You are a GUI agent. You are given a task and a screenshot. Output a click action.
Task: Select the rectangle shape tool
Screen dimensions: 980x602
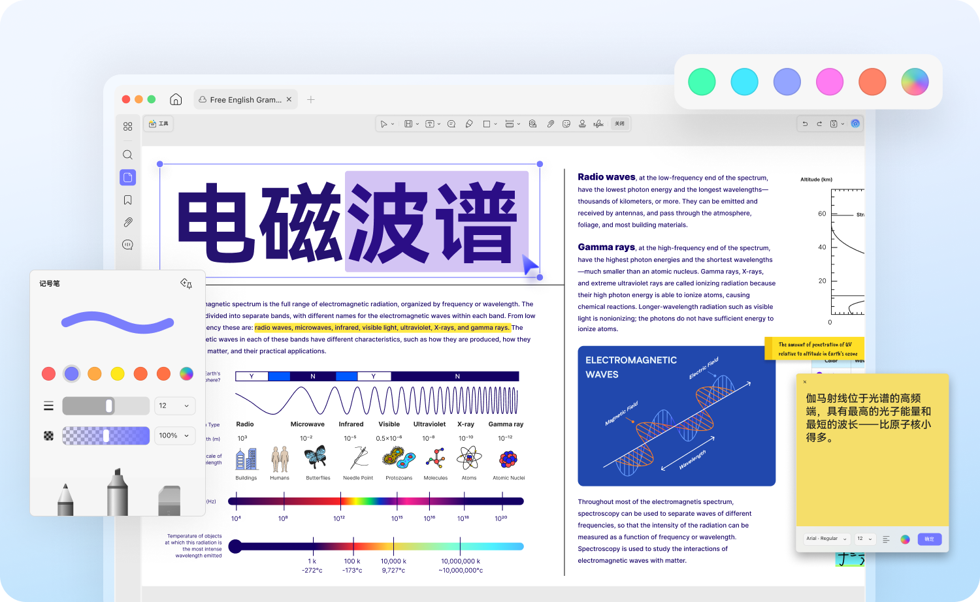[487, 124]
